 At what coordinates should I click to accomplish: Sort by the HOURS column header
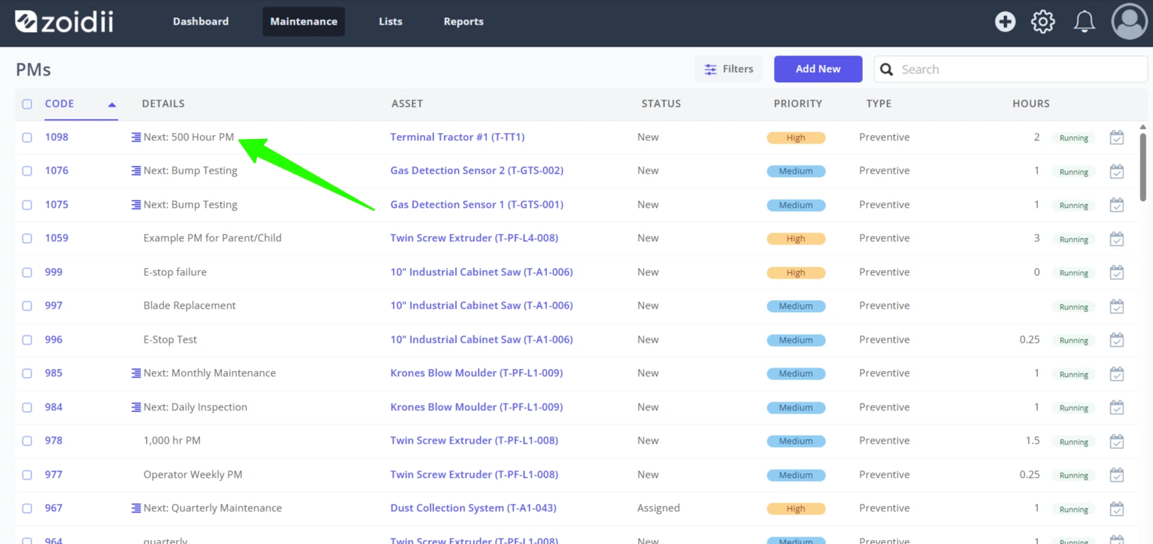click(1031, 104)
